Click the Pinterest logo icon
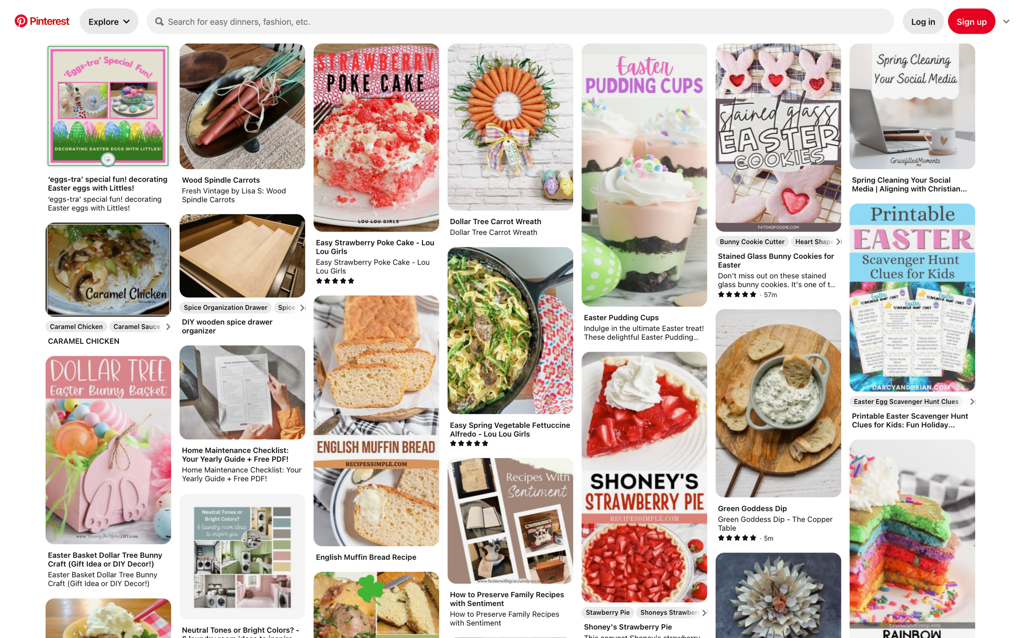This screenshot has height=638, width=1021. (21, 21)
